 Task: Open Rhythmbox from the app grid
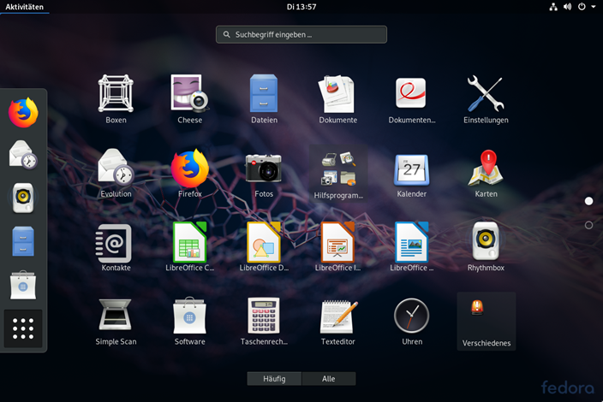[486, 247]
